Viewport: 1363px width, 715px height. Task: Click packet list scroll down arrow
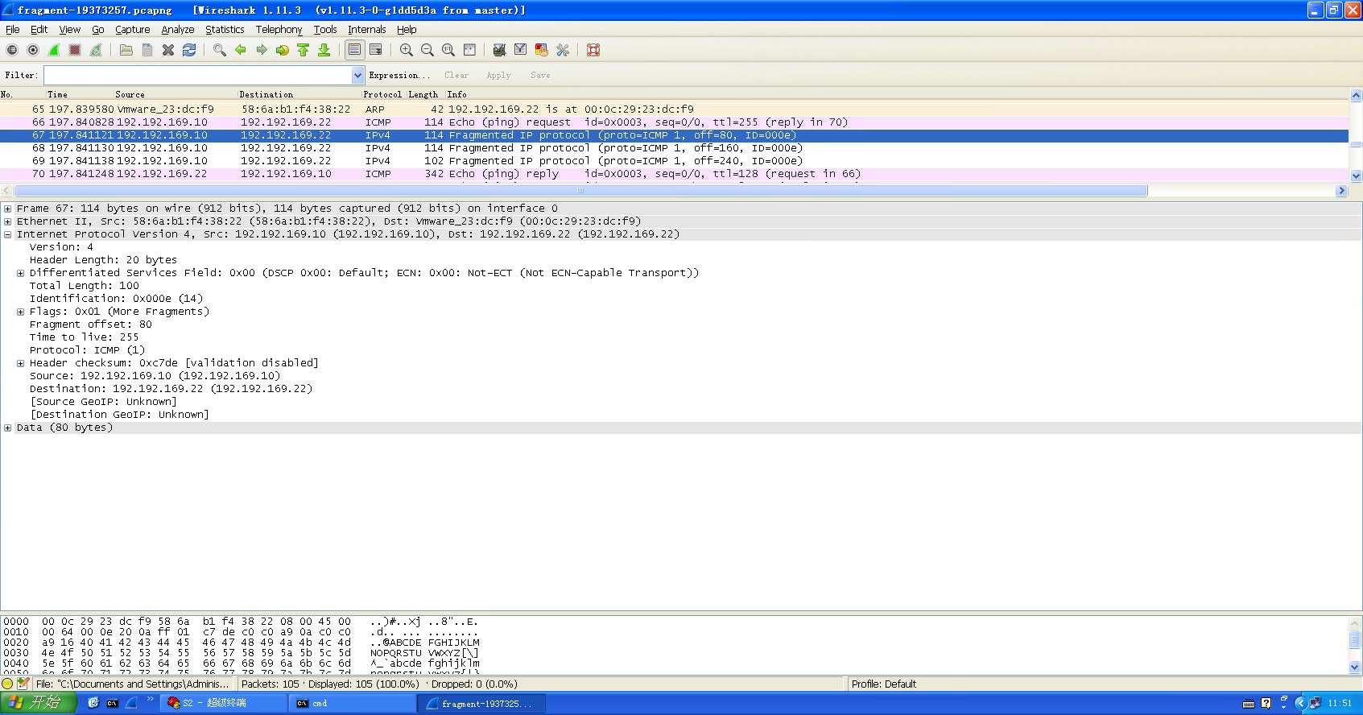[x=1356, y=176]
